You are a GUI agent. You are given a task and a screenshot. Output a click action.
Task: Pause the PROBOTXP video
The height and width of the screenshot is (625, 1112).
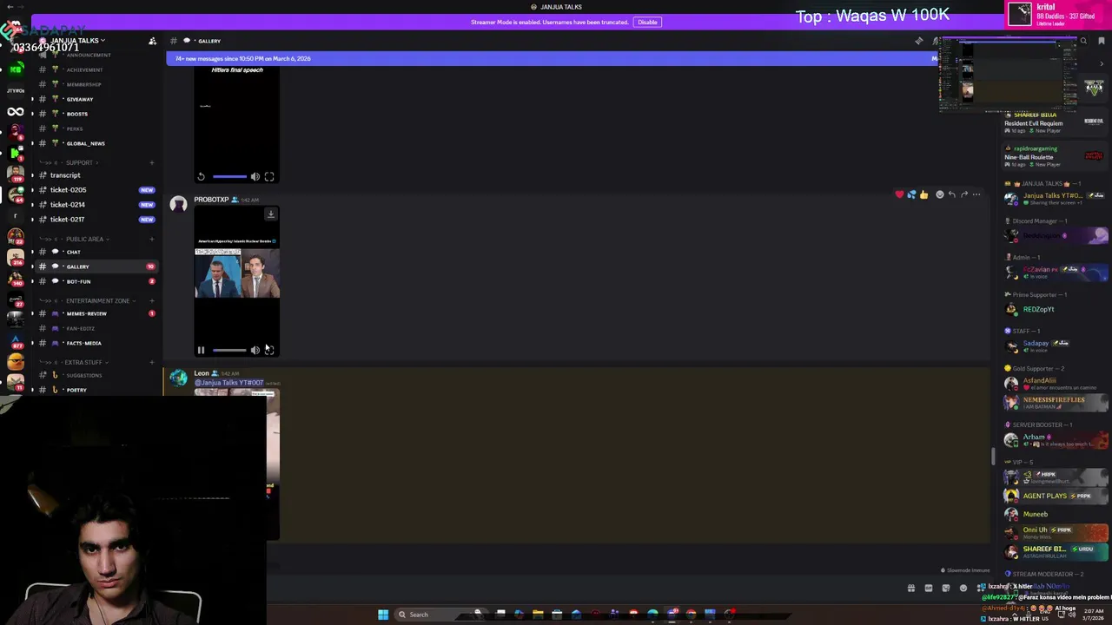201,351
